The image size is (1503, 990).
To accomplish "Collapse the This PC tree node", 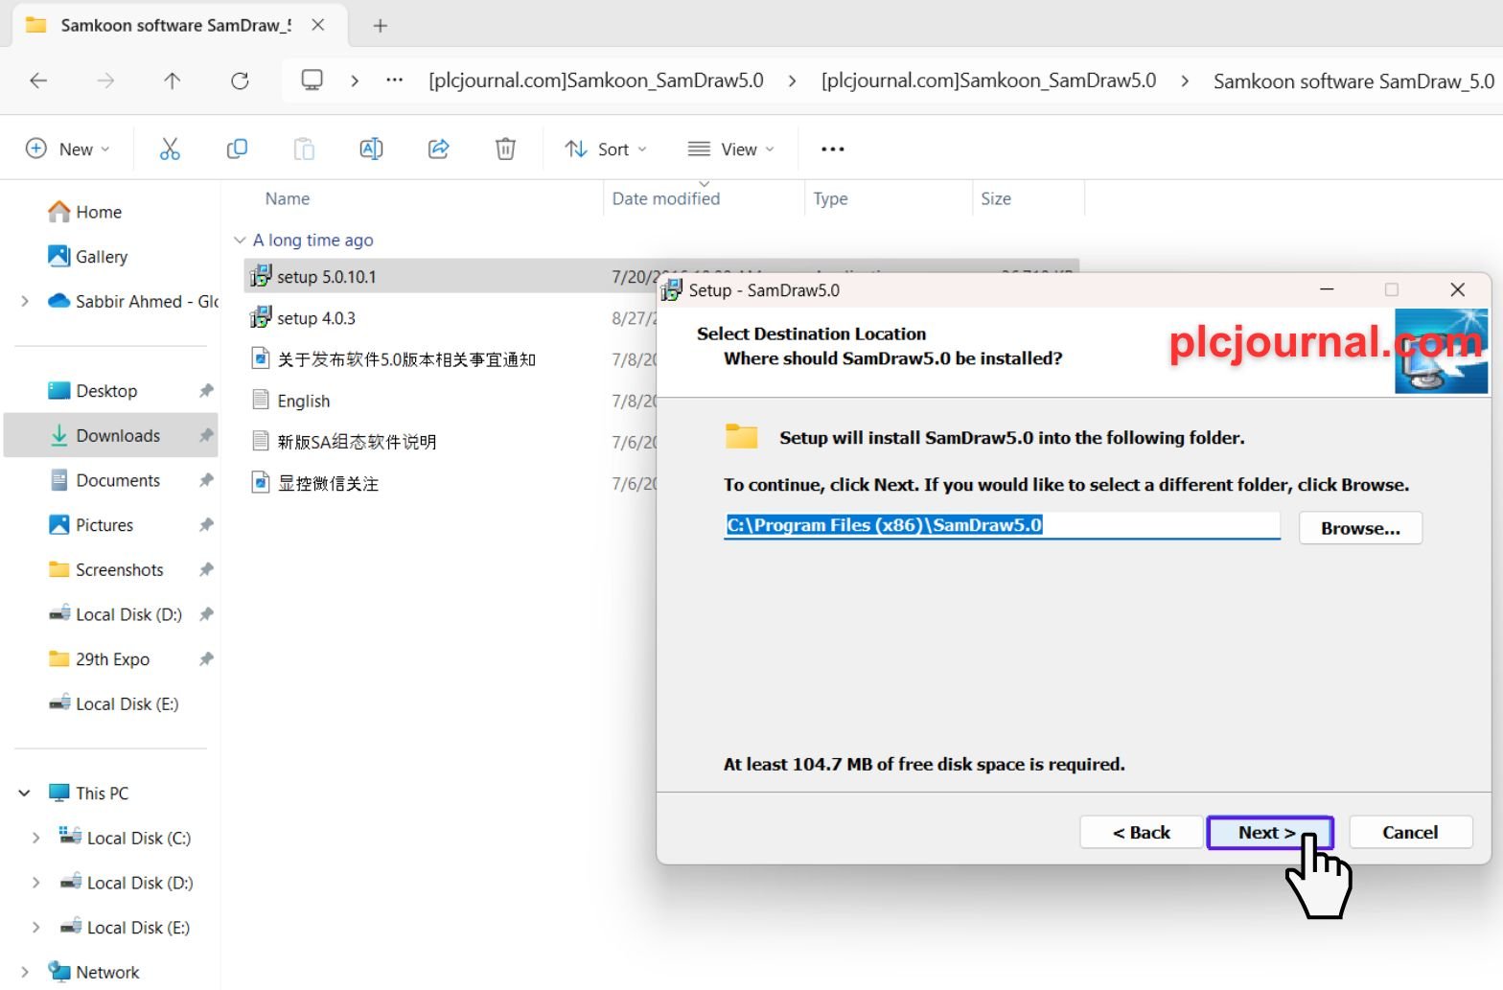I will point(25,794).
